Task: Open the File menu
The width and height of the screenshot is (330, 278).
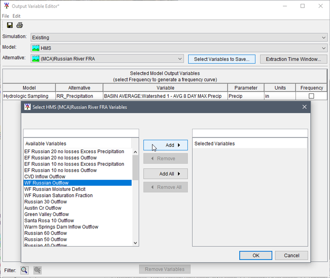Action: tap(5, 16)
